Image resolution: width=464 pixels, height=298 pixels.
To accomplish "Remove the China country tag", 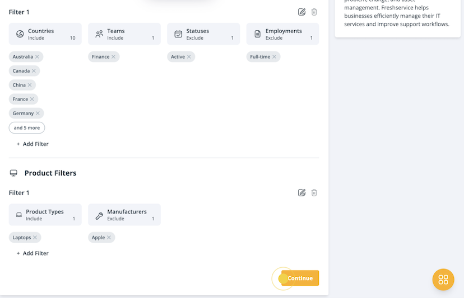I will (x=30, y=85).
